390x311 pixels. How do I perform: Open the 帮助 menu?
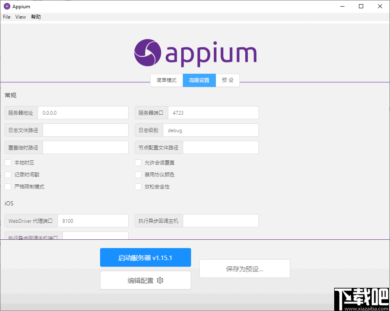pyautogui.click(x=36, y=17)
